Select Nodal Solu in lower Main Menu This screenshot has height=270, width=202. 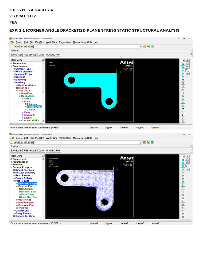27,189
